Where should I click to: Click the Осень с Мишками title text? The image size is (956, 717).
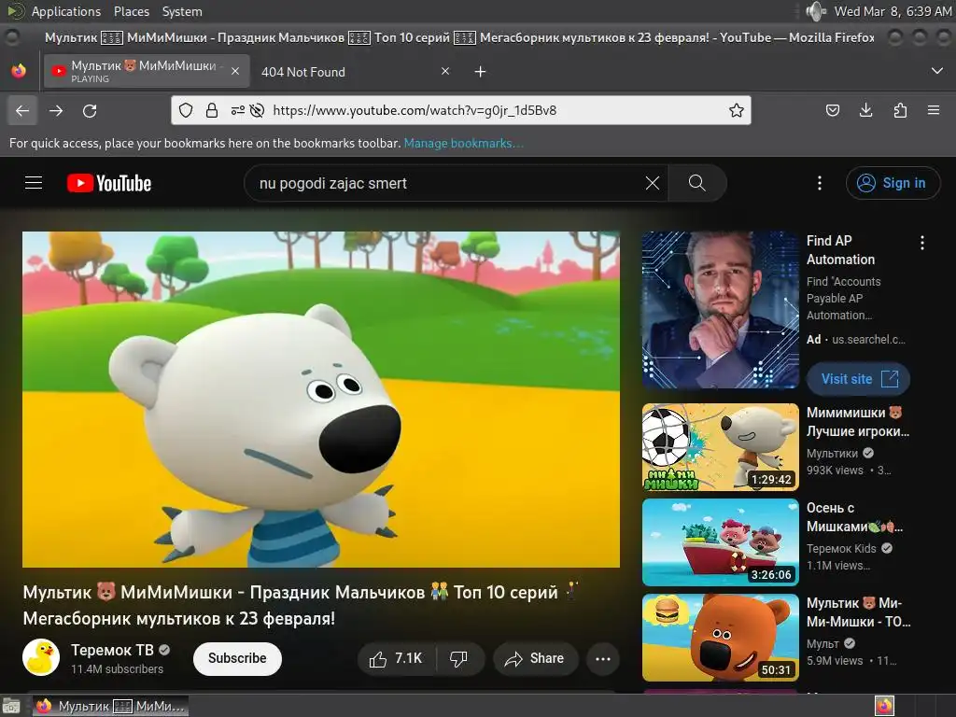(x=854, y=517)
